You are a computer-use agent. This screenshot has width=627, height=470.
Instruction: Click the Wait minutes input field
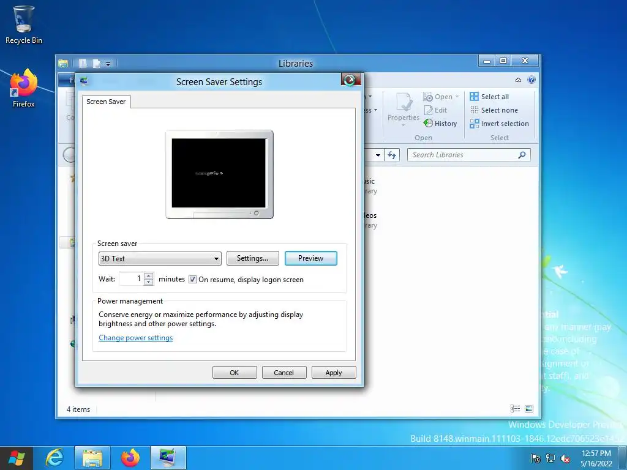[x=131, y=278]
